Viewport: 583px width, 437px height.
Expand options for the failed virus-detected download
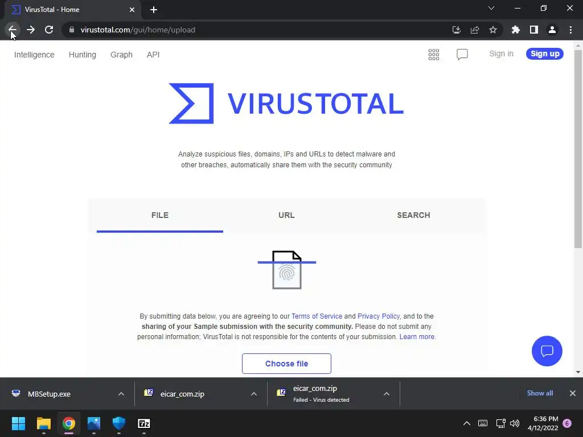(387, 394)
